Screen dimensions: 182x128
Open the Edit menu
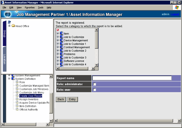point(11,7)
